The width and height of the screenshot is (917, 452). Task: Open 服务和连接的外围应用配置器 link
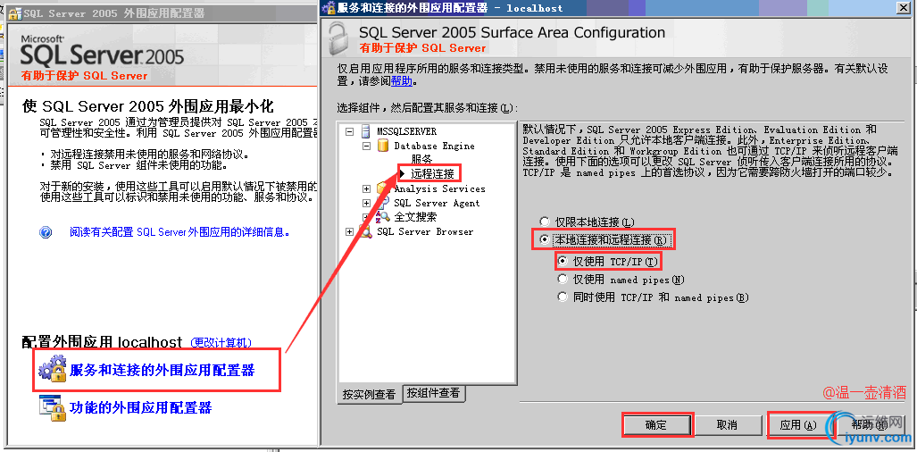[162, 370]
